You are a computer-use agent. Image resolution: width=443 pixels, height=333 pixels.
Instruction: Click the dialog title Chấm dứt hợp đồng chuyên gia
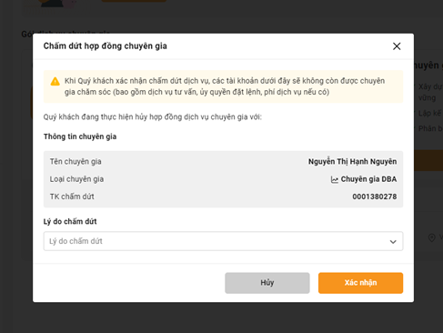click(105, 46)
